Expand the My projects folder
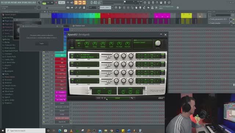 [x=8, y=71]
